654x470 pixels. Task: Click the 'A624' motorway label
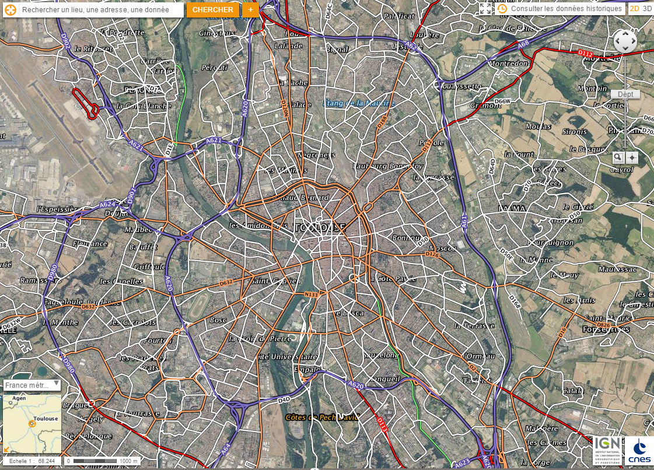point(107,204)
